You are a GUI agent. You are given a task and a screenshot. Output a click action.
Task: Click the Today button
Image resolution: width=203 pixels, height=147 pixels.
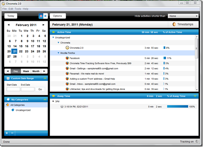coord(11,16)
